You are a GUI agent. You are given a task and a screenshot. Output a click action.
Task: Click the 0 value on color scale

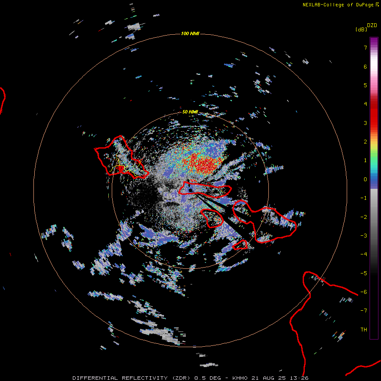365,179
